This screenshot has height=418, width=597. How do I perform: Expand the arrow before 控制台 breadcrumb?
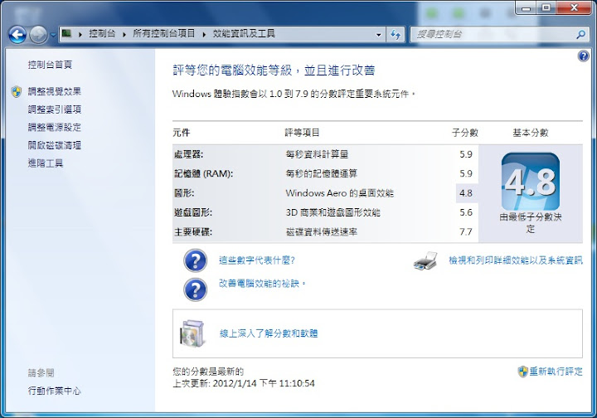(80, 34)
